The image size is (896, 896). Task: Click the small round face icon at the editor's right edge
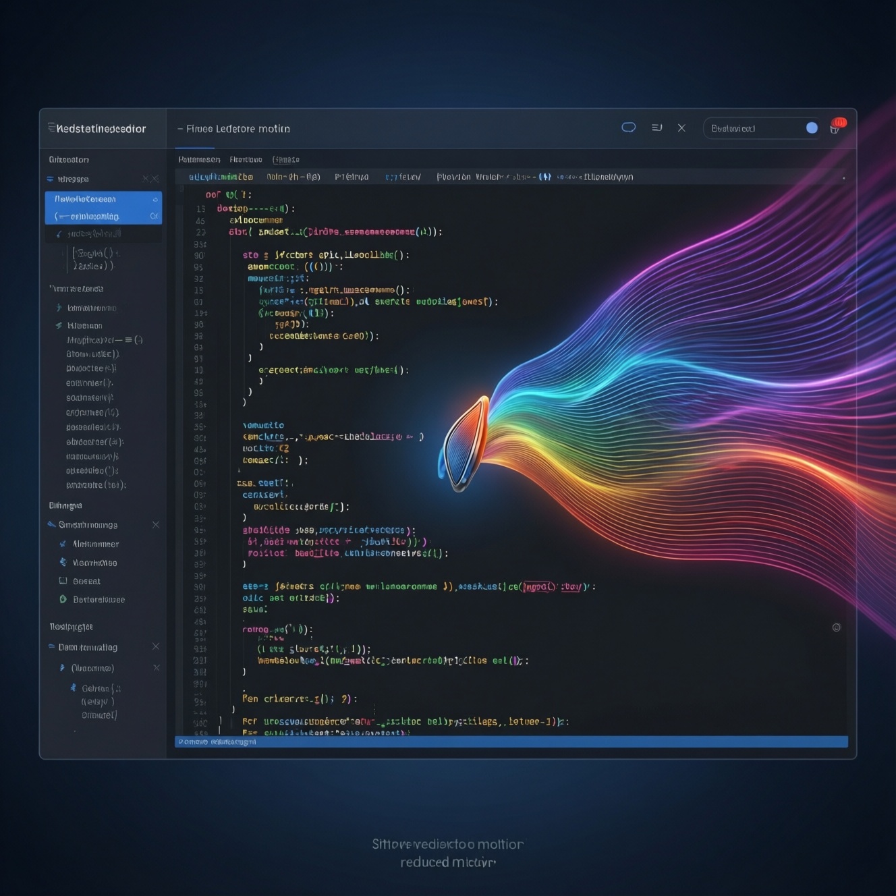point(837,627)
